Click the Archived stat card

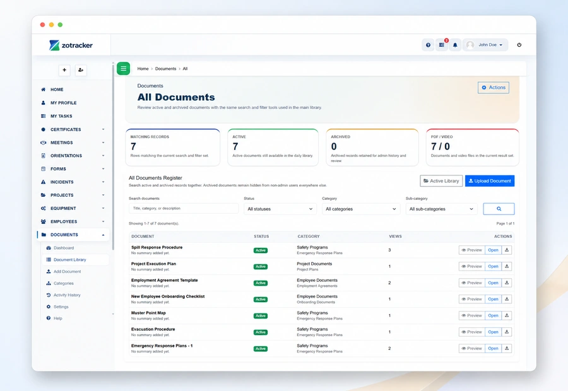[372, 148]
